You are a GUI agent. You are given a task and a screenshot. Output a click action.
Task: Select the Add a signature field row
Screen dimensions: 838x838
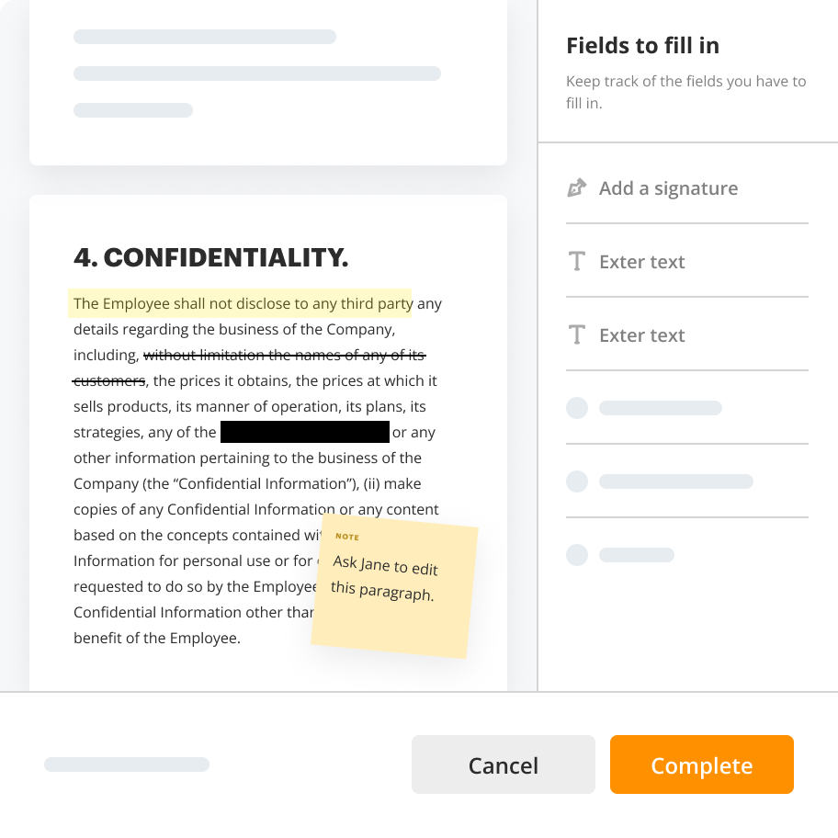pos(668,187)
